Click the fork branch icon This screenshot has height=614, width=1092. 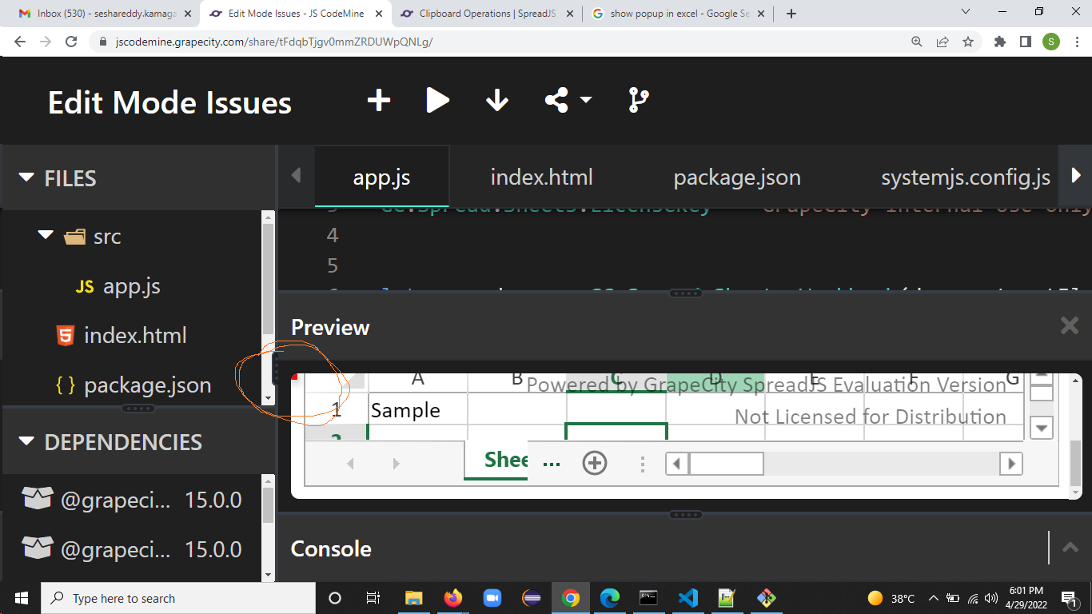click(x=639, y=100)
